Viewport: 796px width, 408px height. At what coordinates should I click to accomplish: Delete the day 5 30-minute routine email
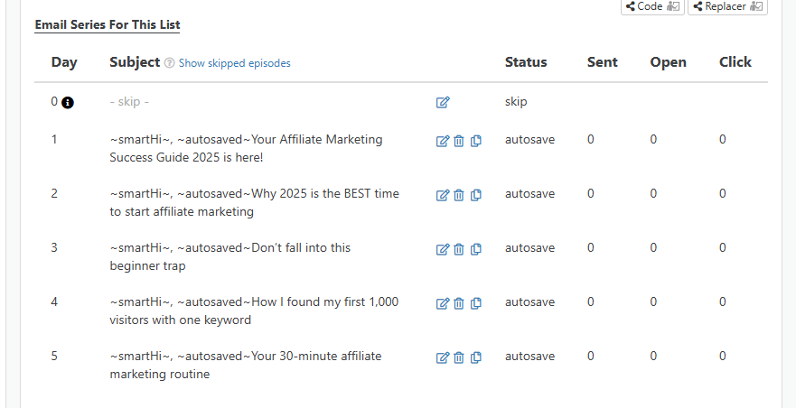[x=459, y=357]
